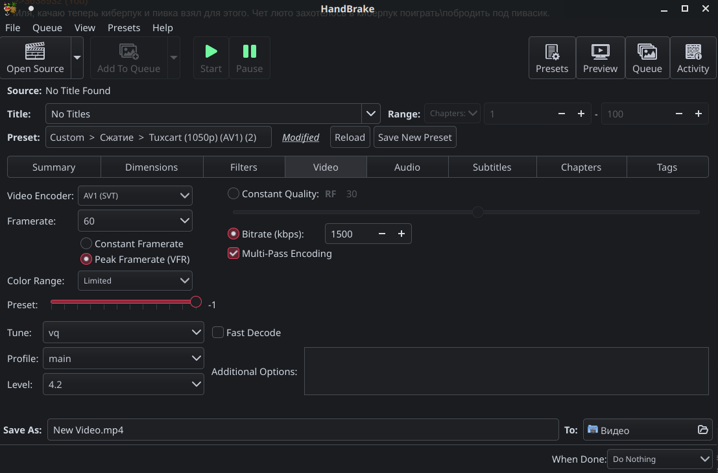Screen dimensions: 718x473
Task: Expand the When Done dropdown
Action: pyautogui.click(x=660, y=459)
